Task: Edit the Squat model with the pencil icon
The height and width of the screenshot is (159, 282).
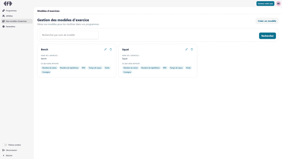Action: [x=186, y=49]
